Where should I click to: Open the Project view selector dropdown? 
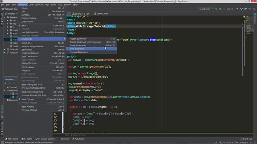coord(11,14)
